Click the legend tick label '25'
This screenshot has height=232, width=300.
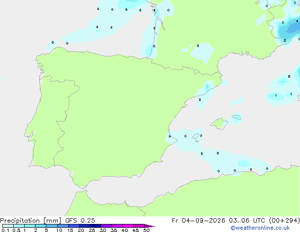point(92,230)
